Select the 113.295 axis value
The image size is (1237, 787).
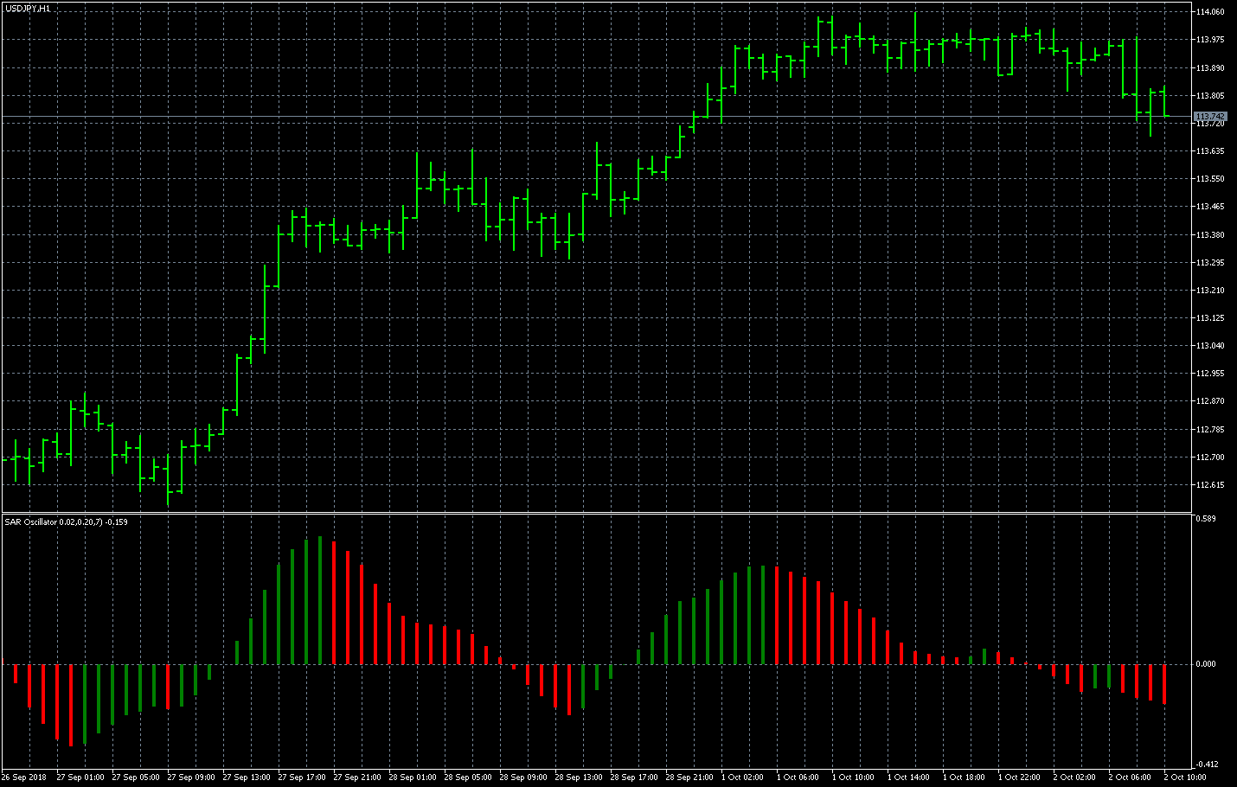coord(1209,262)
